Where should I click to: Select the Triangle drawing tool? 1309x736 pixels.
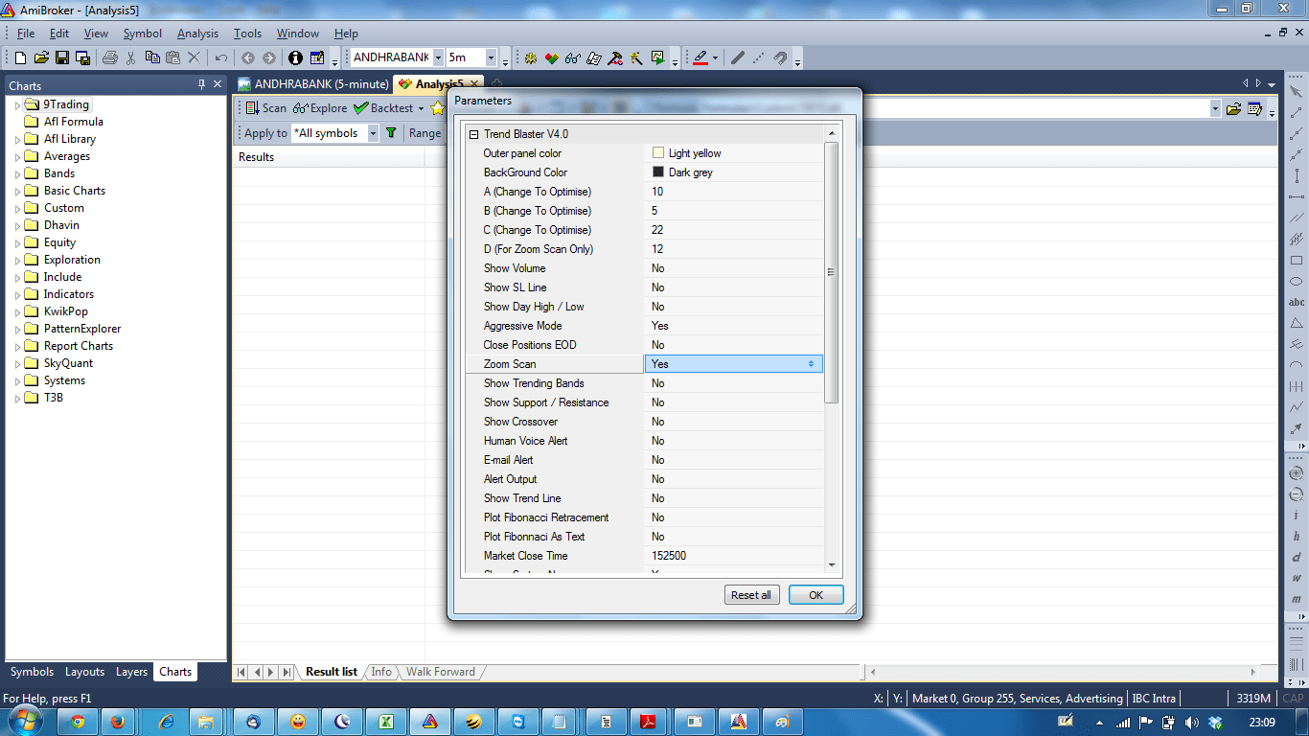pos(1297,323)
